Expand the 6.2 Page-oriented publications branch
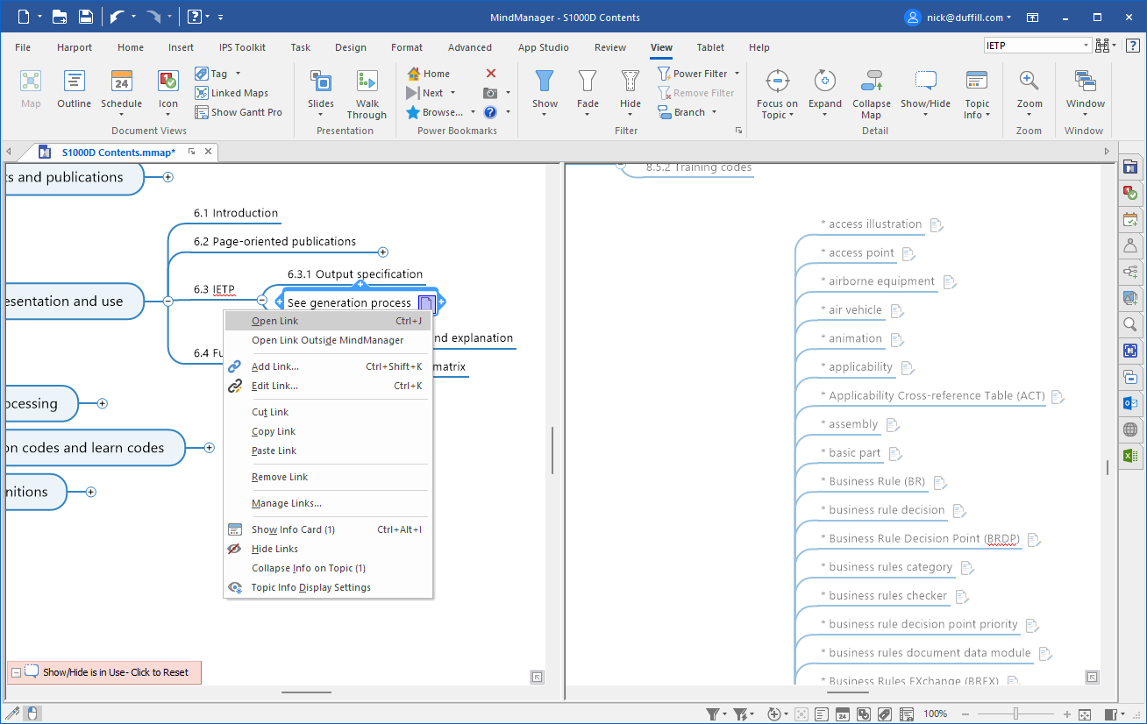This screenshot has height=724, width=1147. pos(384,252)
